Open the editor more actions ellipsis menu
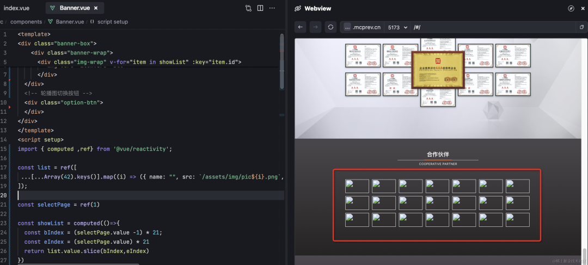The image size is (588, 265). pyautogui.click(x=273, y=8)
